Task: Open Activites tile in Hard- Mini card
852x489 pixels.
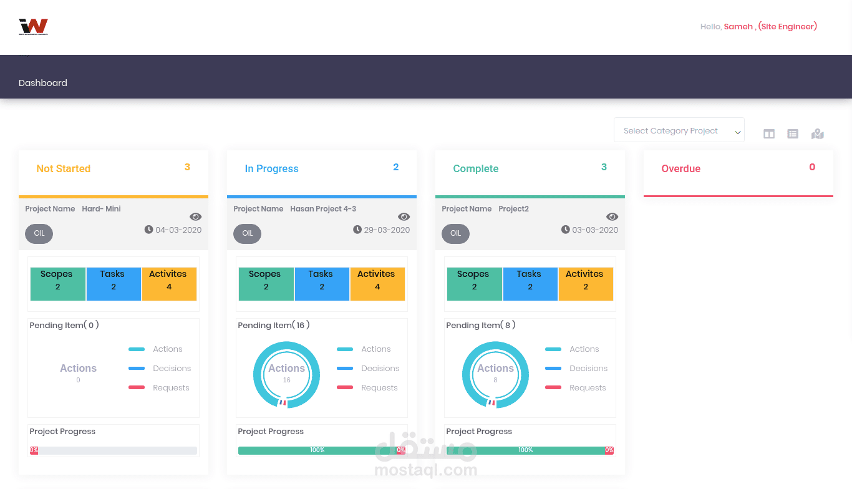Action: (x=169, y=284)
